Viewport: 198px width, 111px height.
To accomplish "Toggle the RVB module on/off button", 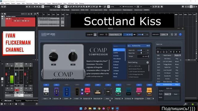I will (x=149, y=85).
